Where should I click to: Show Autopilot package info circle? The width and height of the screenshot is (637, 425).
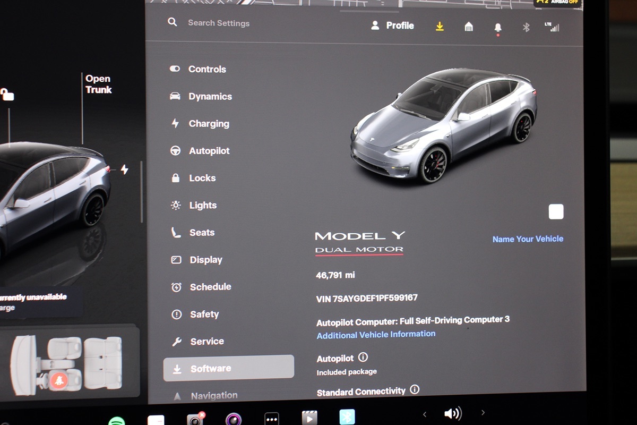coord(363,358)
